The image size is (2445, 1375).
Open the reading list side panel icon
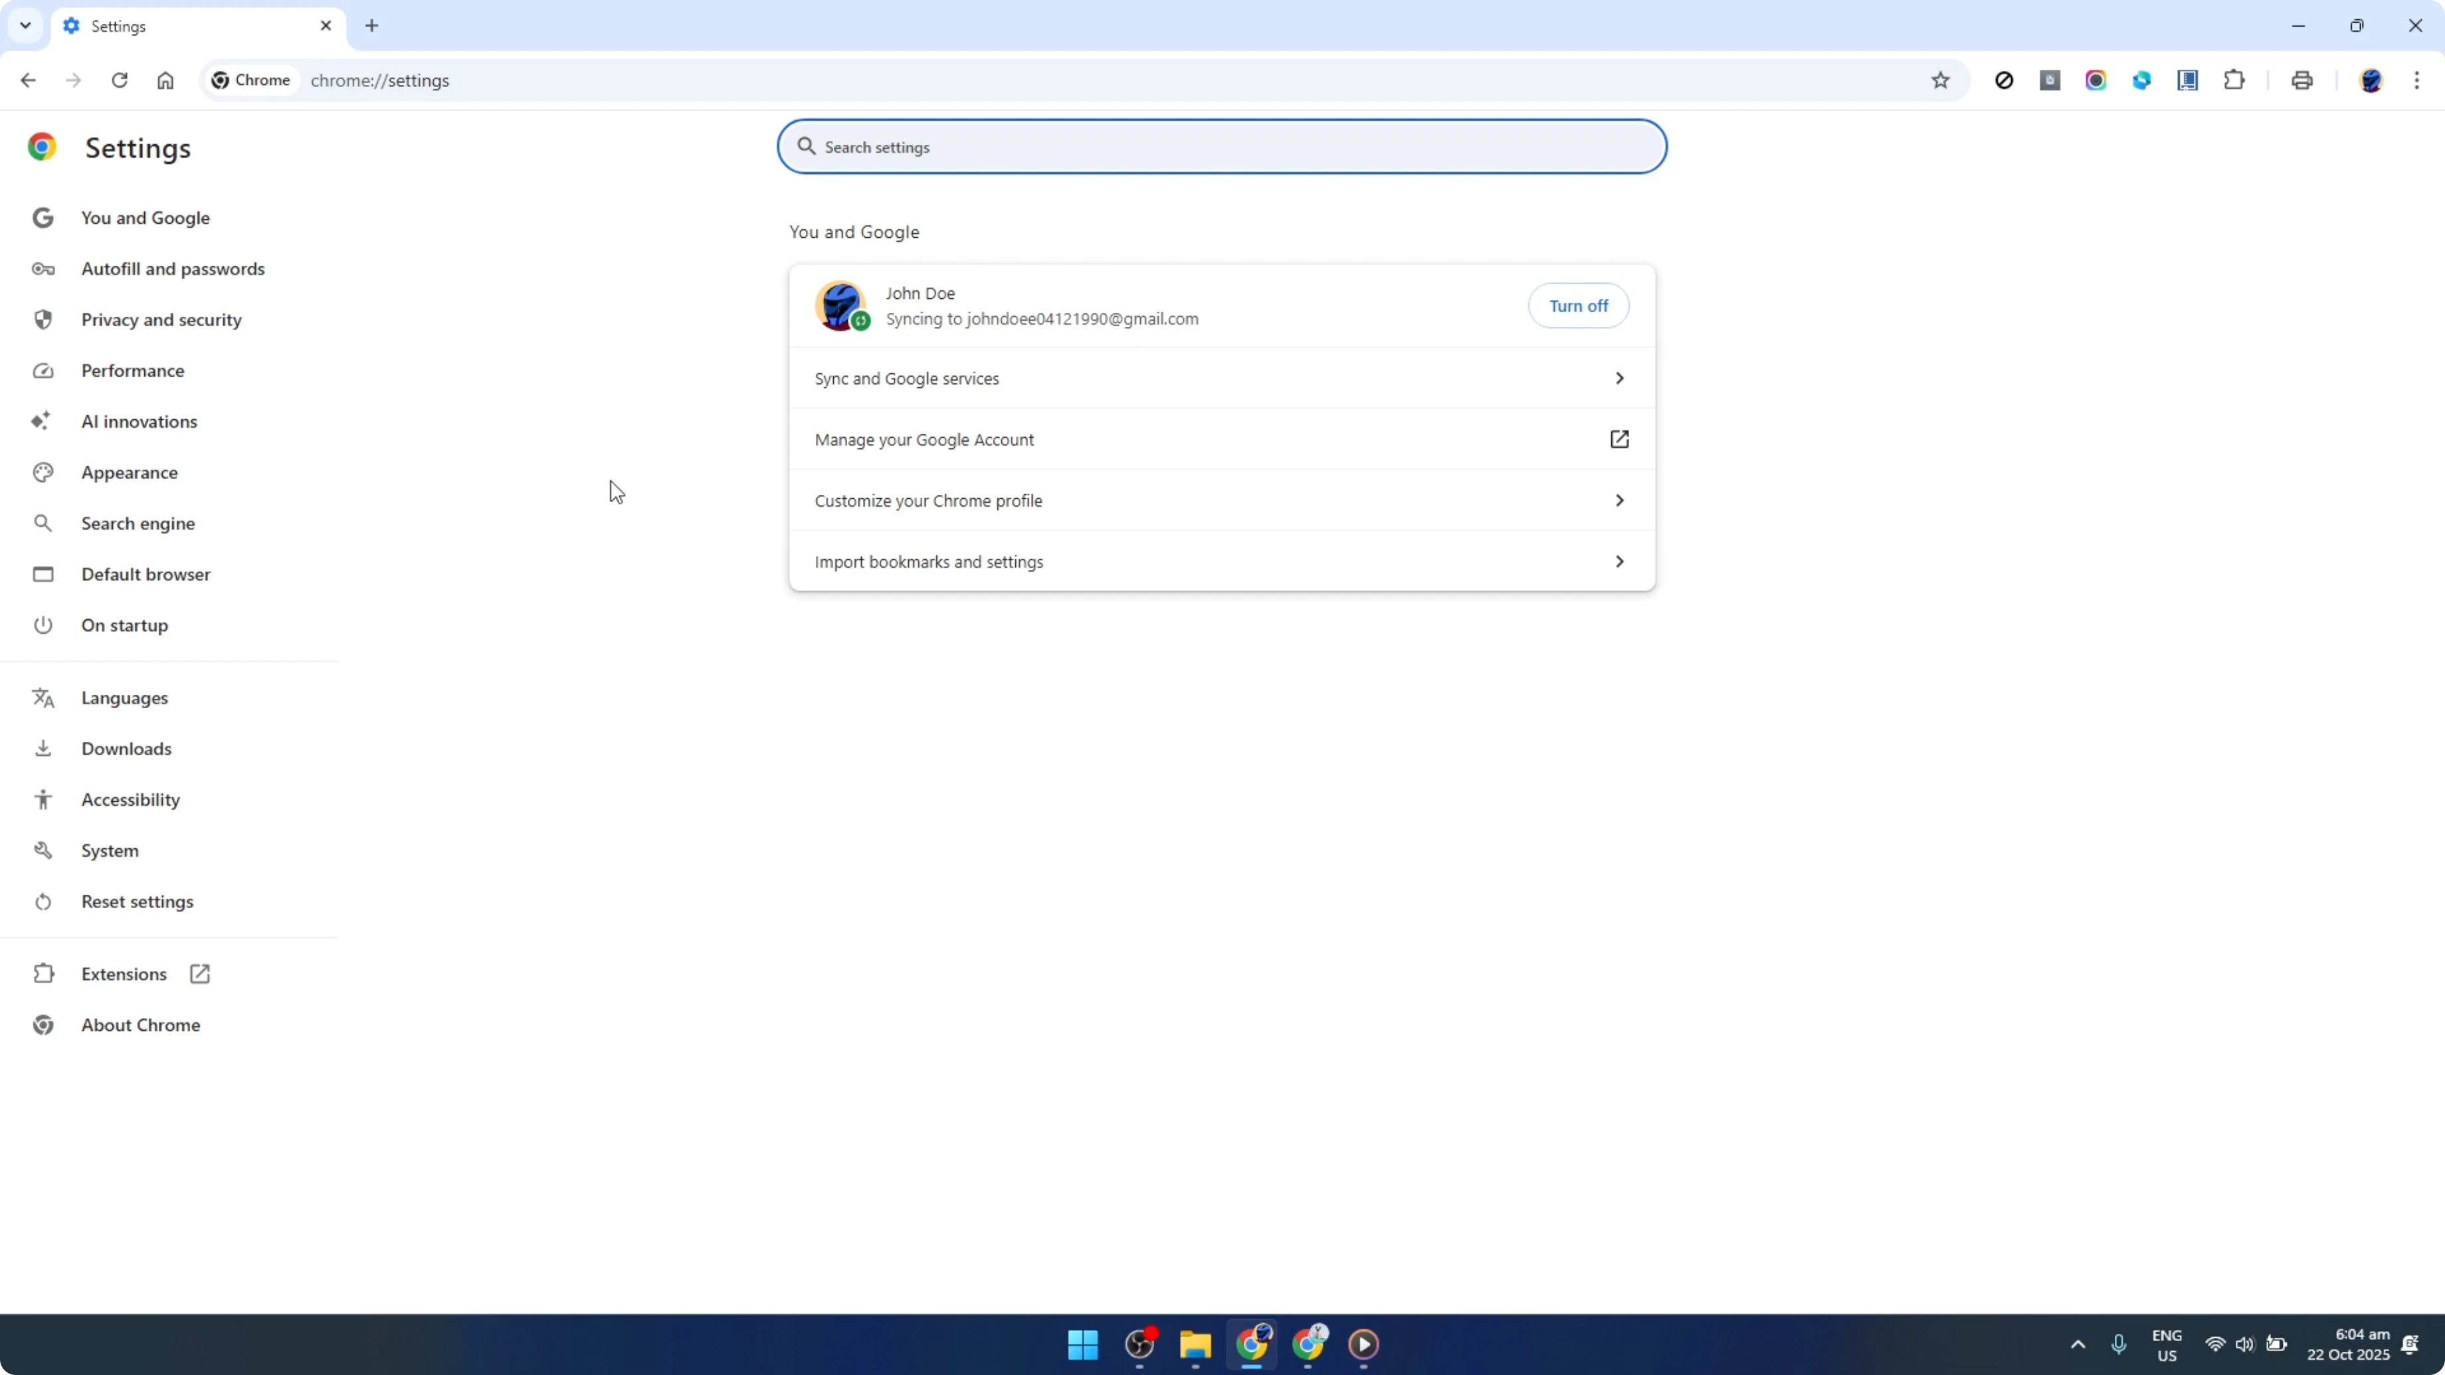point(2188,80)
